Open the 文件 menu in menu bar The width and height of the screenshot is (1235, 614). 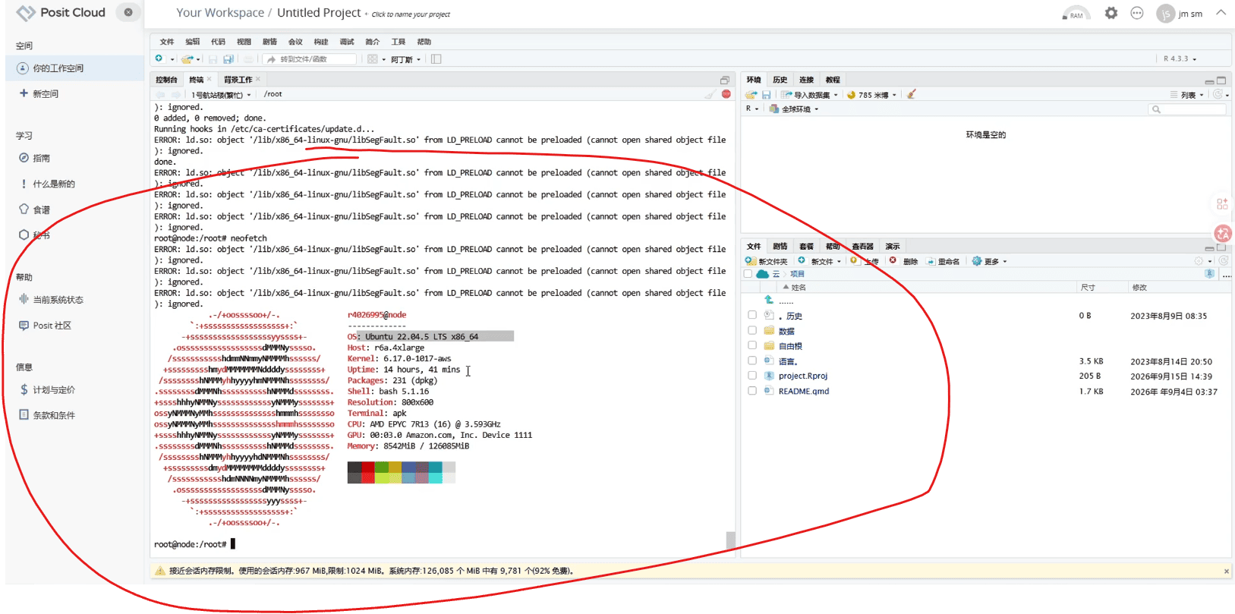tap(167, 42)
